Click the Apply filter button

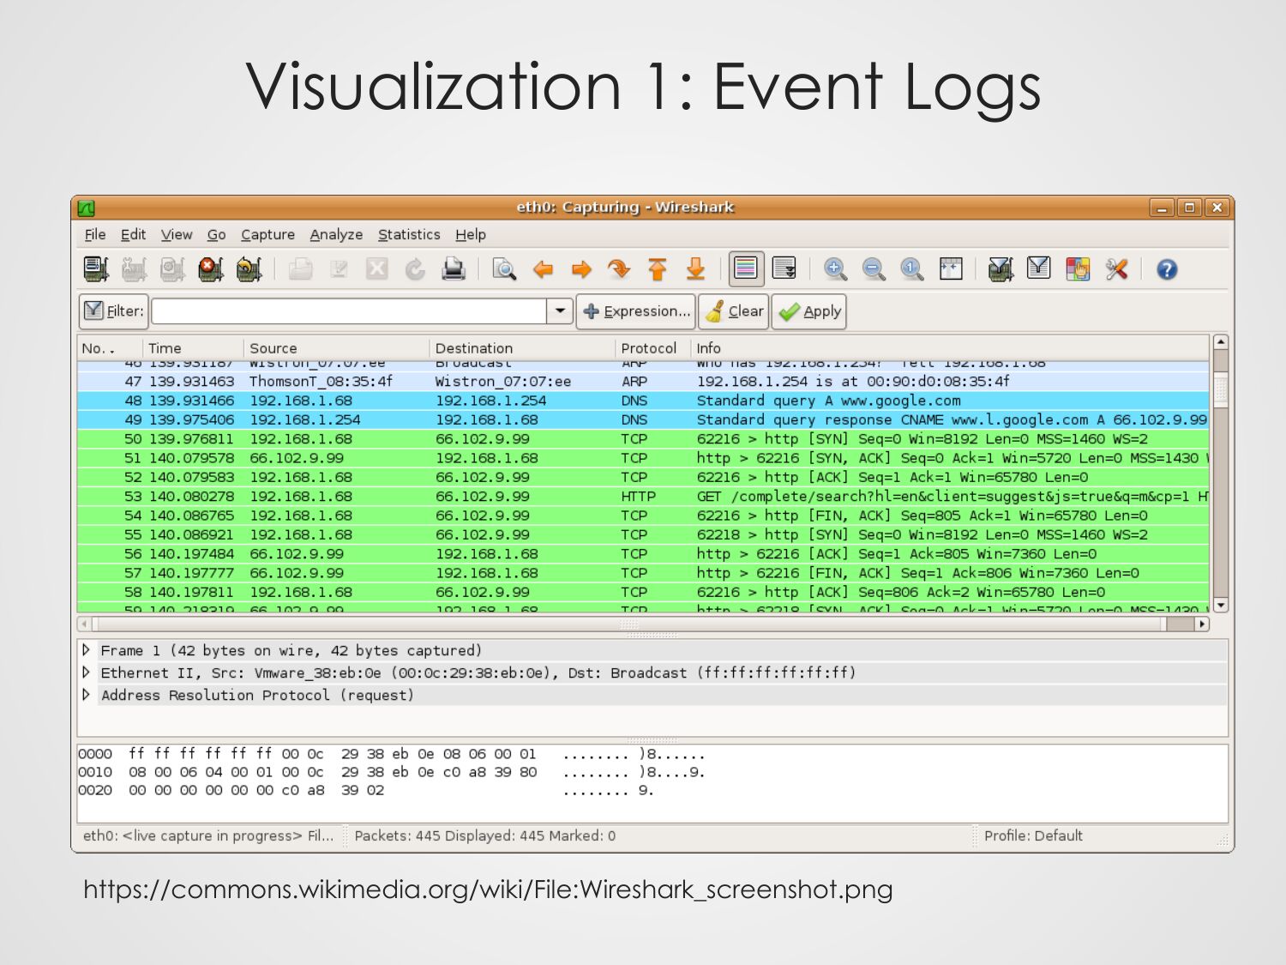(809, 311)
